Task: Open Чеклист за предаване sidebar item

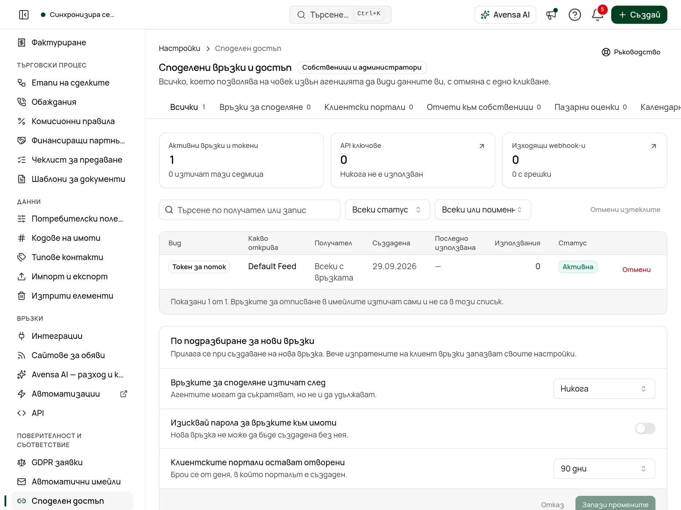Action: tap(72, 160)
